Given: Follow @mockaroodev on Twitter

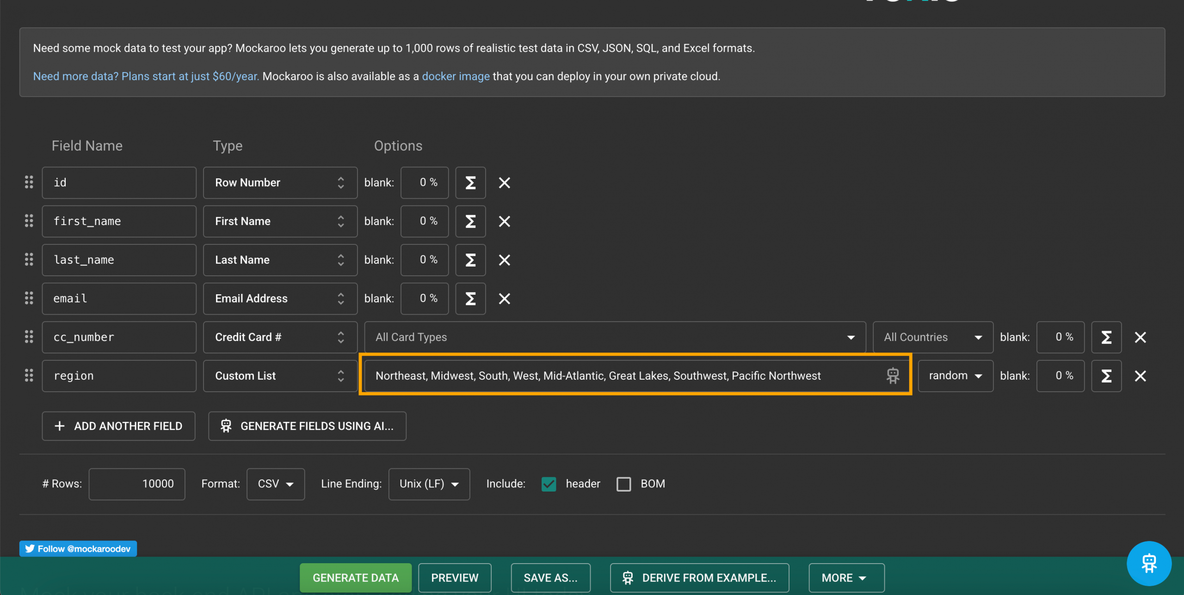Looking at the screenshot, I should pos(78,548).
